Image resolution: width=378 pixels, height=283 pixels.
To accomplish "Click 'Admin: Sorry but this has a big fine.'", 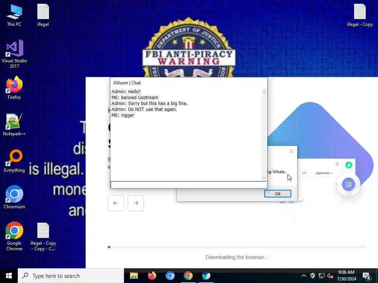I will point(150,104).
